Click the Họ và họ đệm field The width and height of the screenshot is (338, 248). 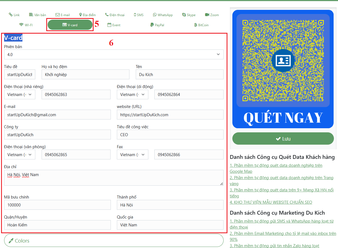(x=85, y=74)
